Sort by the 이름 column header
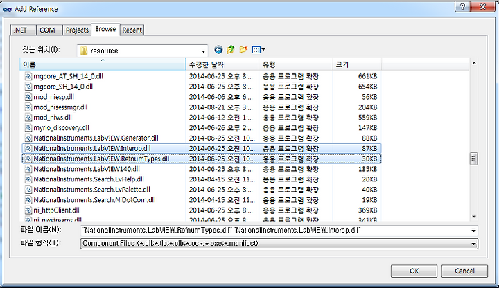 pos(103,64)
